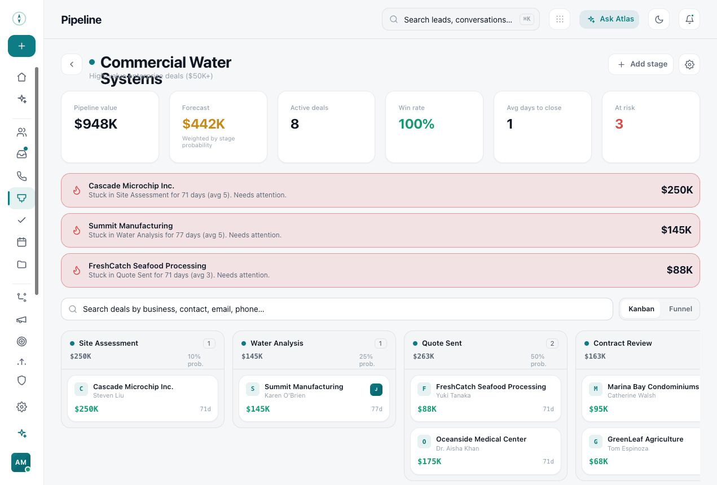Click the At risk 3 card

click(x=651, y=127)
